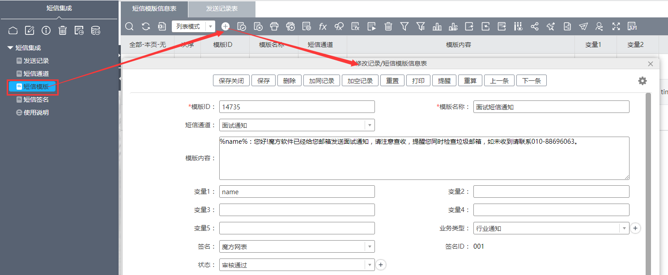This screenshot has height=275, width=668.
Task: Click the dialog vertical scrollbar
Action: point(648,183)
